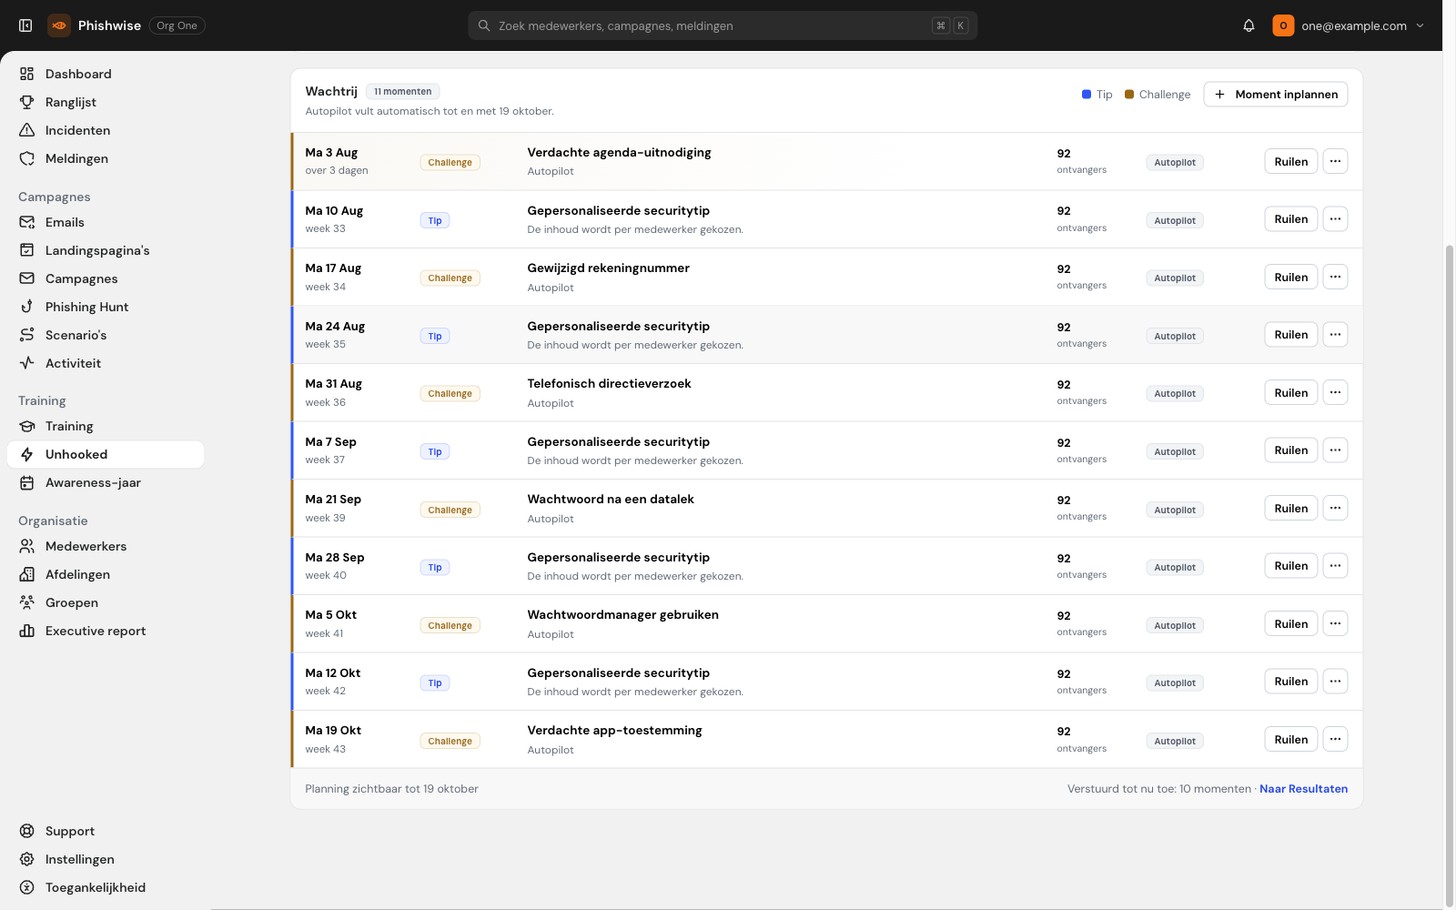This screenshot has height=910, width=1456.
Task: Click Ruilen for Wachtwoord na een datalek
Action: tap(1290, 508)
